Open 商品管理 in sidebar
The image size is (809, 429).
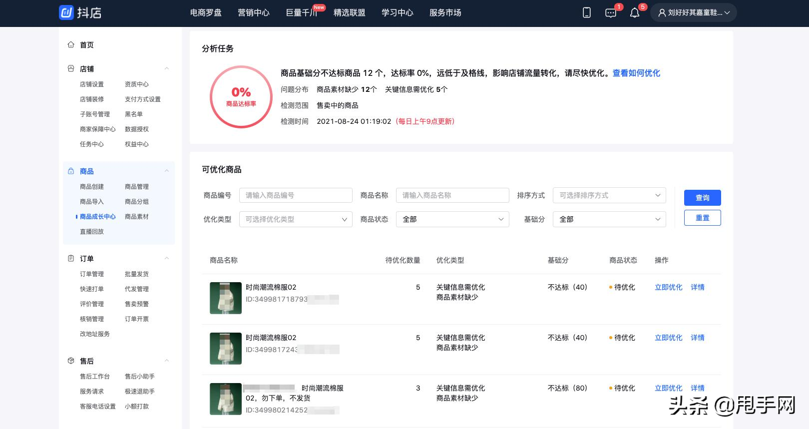click(x=137, y=187)
